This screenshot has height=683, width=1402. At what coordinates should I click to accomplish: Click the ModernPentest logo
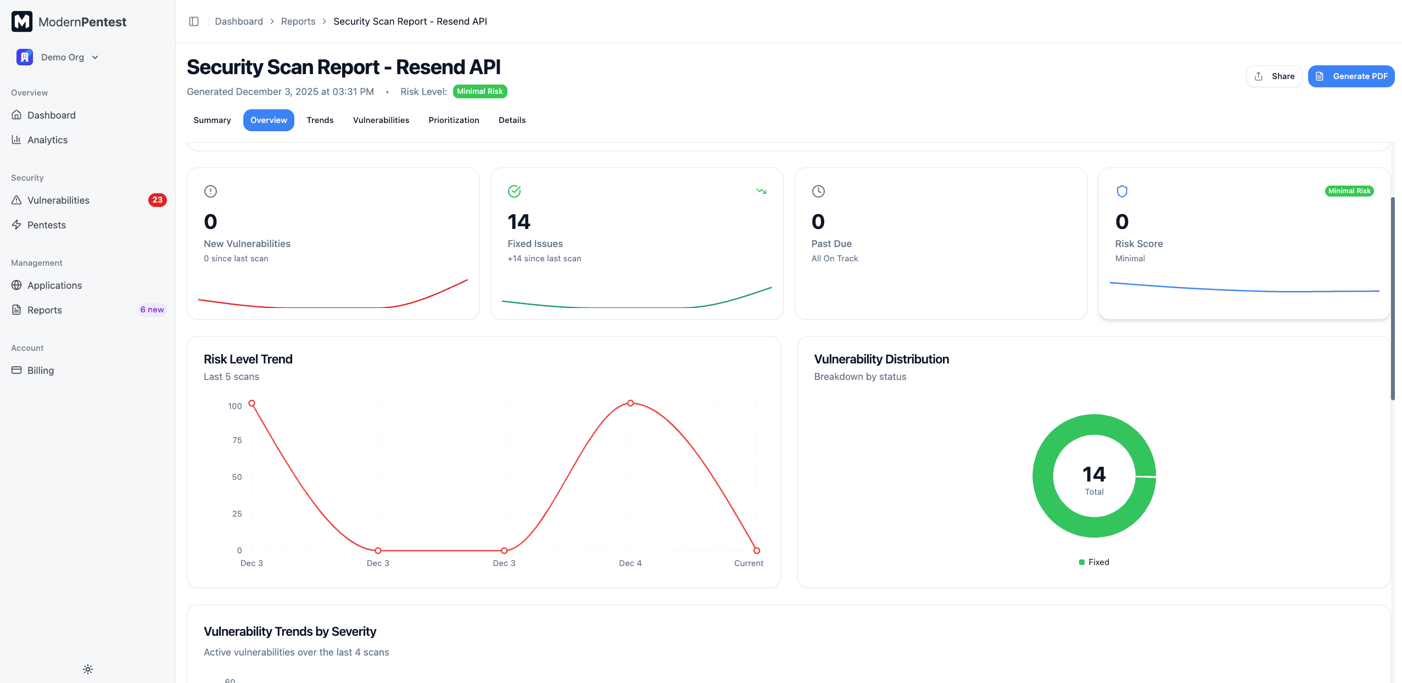pyautogui.click(x=69, y=21)
